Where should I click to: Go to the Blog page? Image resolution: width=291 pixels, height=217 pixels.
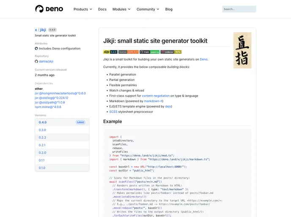point(169,9)
